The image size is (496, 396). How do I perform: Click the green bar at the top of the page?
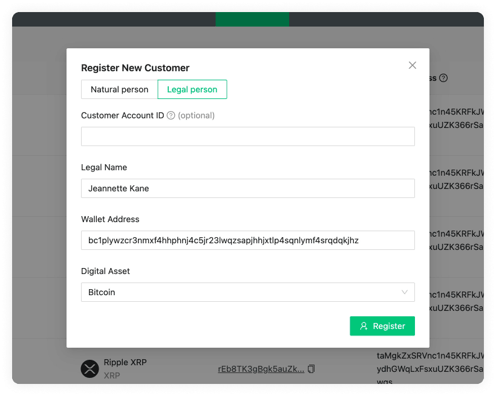pos(252,19)
